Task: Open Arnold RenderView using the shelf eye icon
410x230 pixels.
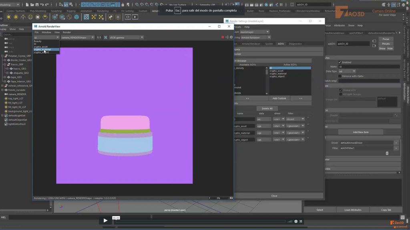Action: pos(128,17)
